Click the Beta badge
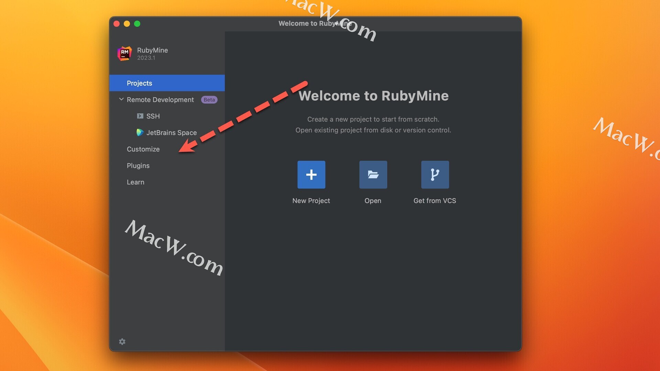 [x=209, y=100]
